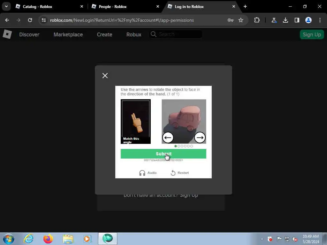Switch to Catalog - Roblox tab

[x=49, y=7]
